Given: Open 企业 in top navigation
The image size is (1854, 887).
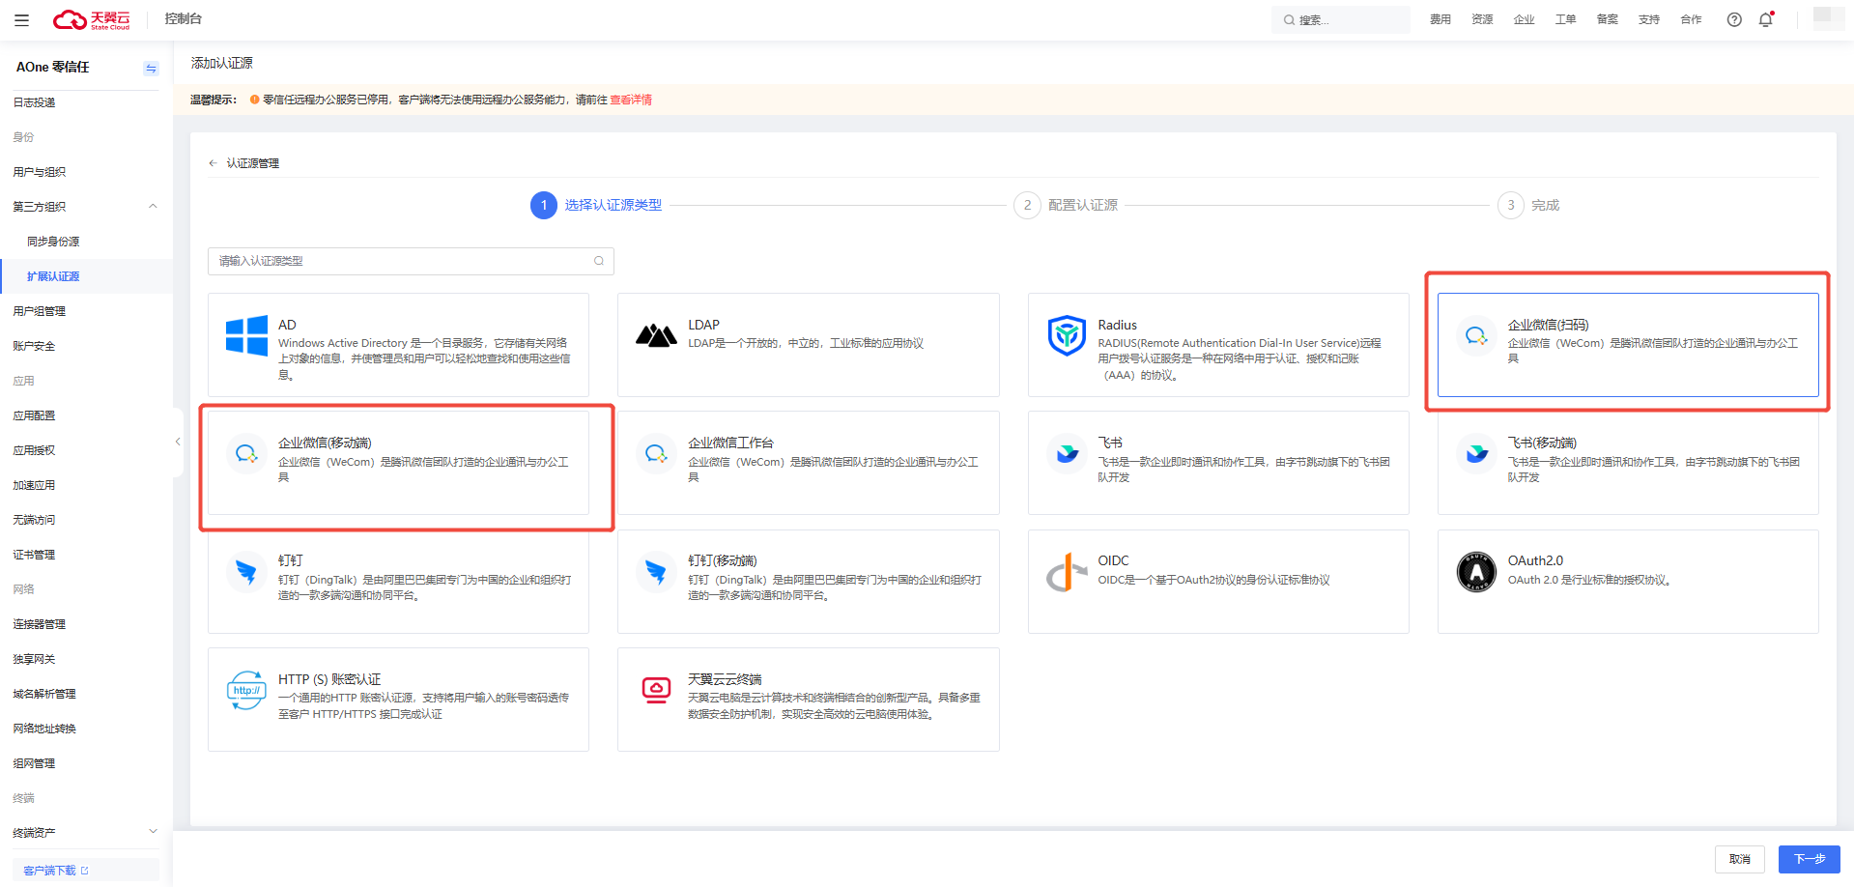Looking at the screenshot, I should 1524,19.
